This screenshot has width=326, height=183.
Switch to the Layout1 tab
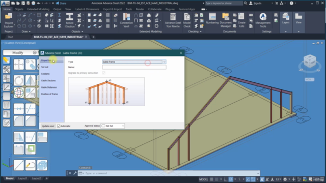22,178
